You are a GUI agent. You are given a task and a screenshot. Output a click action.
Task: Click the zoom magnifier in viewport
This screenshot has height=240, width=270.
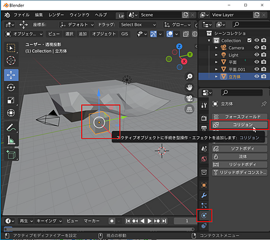click(x=189, y=77)
